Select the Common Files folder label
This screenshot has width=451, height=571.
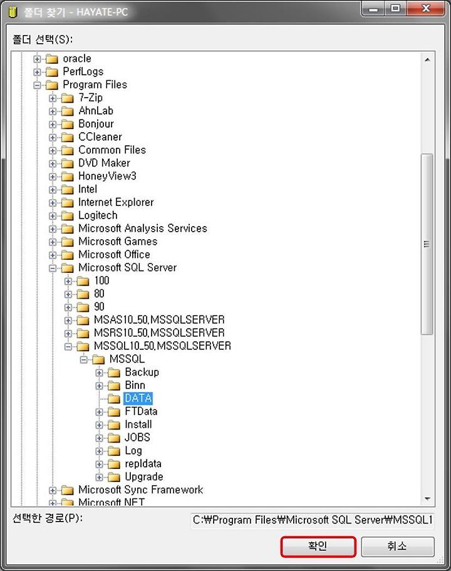pyautogui.click(x=112, y=150)
